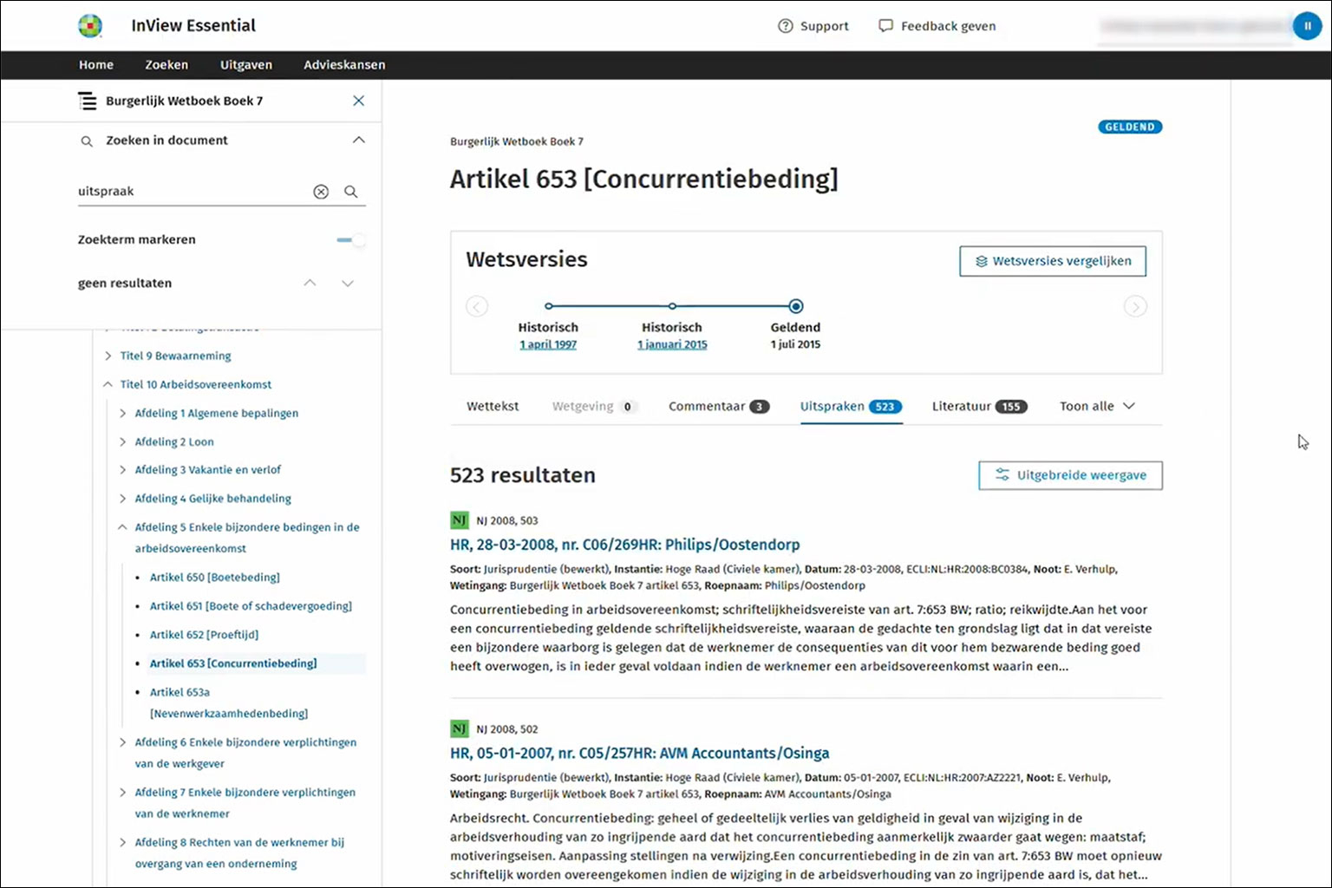Screen dimensions: 1332x888
Task: Expand Afdeling 8 Rechten van de werknemer
Action: [122, 842]
